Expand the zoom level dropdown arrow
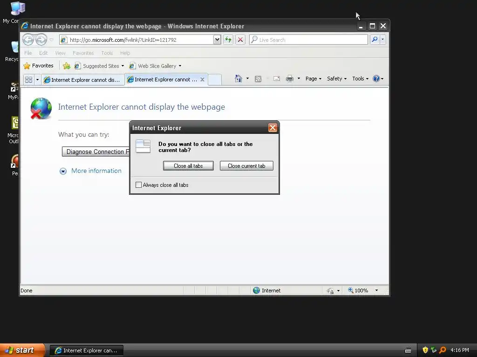Viewport: 477px width, 357px height. pyautogui.click(x=376, y=291)
